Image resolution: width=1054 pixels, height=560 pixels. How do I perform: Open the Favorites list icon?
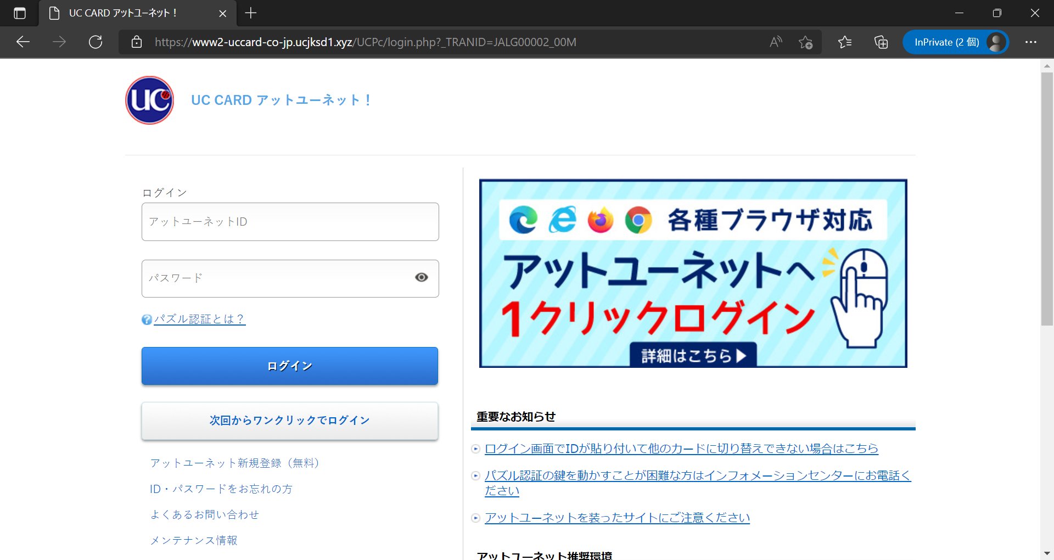(845, 42)
